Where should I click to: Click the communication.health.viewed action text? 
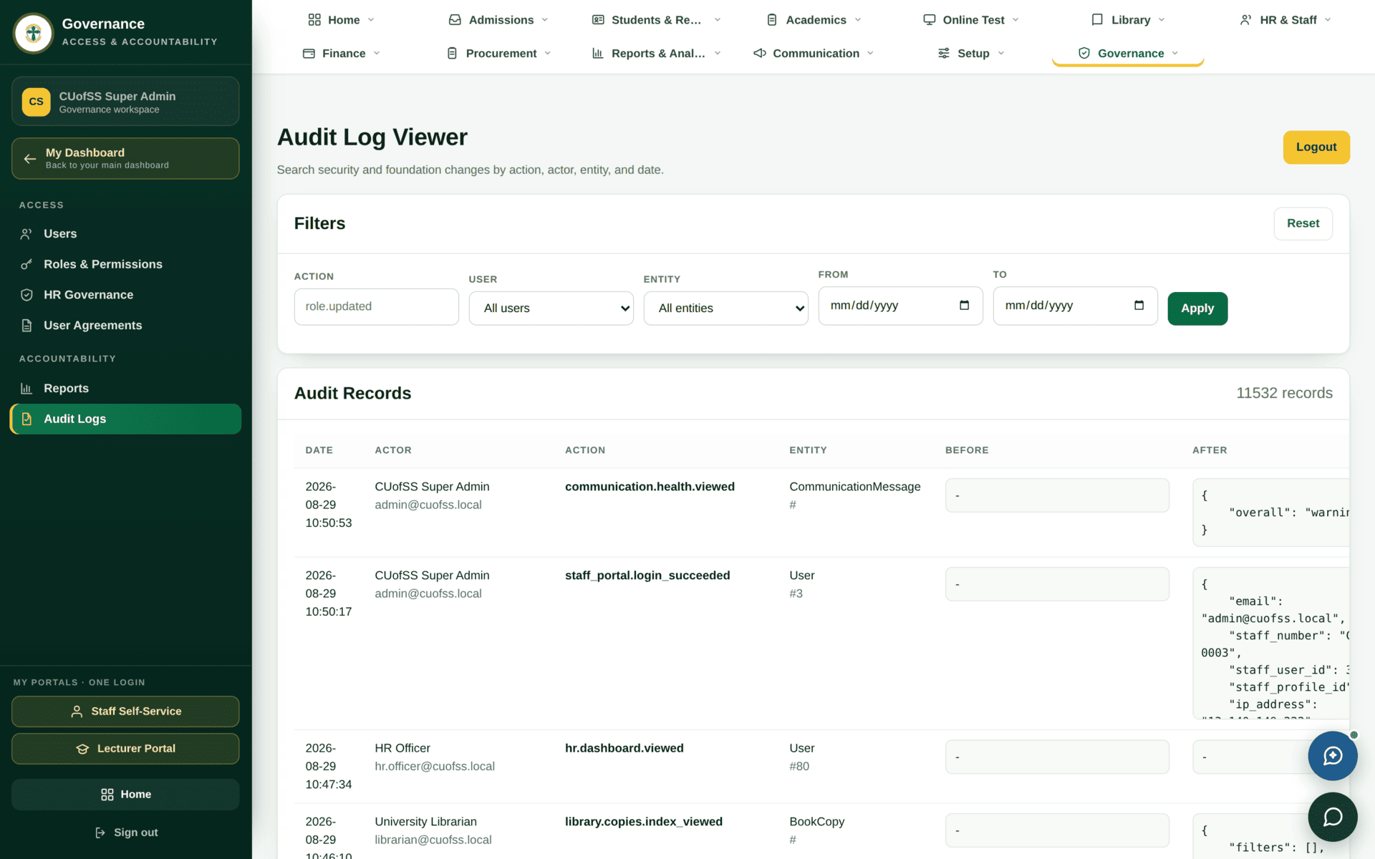(x=650, y=487)
